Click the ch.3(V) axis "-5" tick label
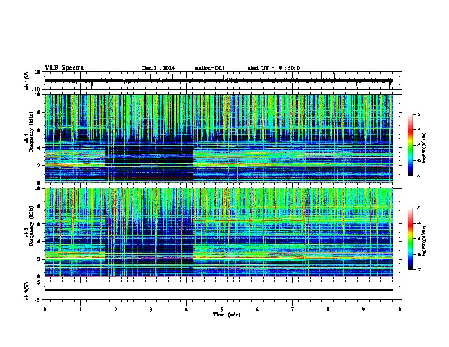The height and width of the screenshot is (347, 449). pos(38,300)
